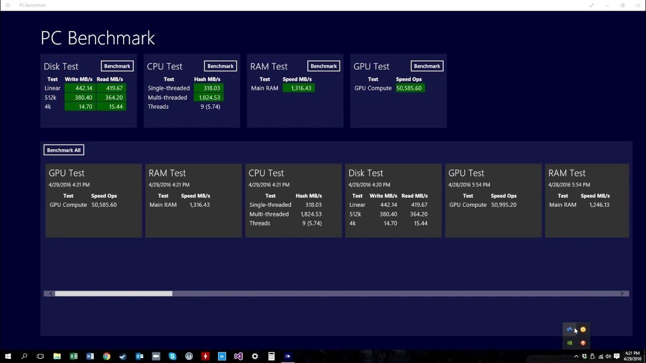Select PC Benchmark app in the taskbar
The height and width of the screenshot is (363, 646).
click(288, 356)
